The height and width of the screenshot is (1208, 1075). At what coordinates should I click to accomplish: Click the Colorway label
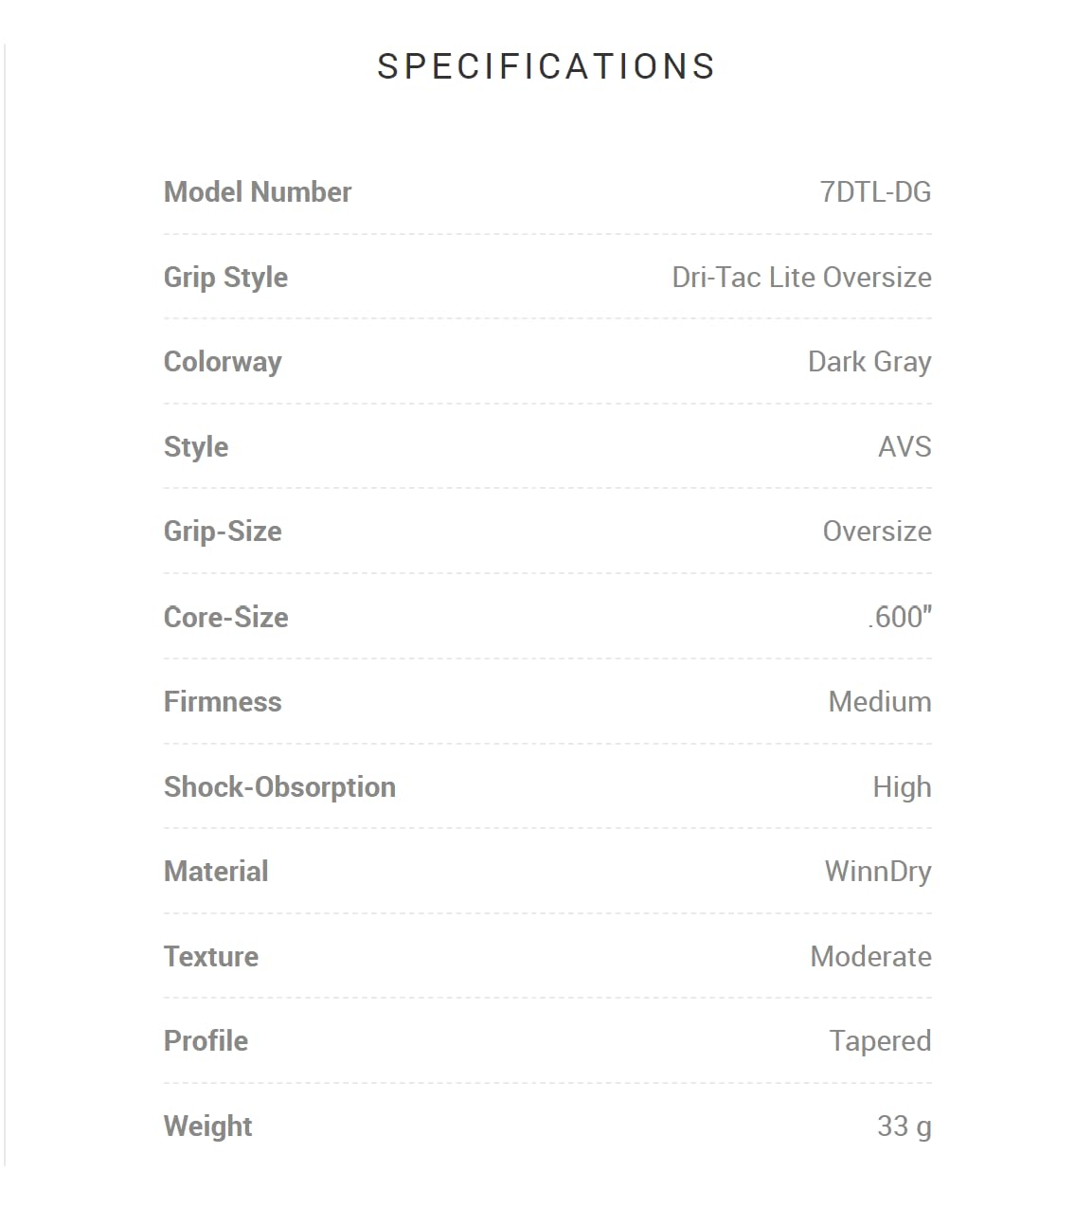(223, 362)
